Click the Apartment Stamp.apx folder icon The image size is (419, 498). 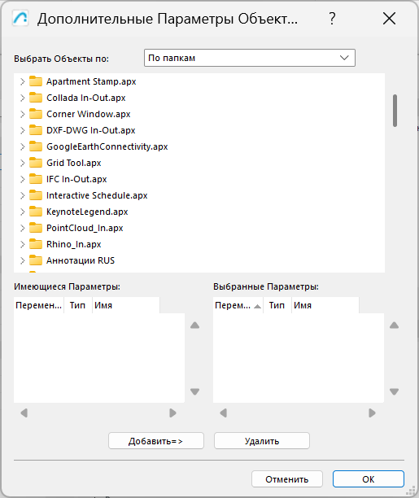[36, 81]
